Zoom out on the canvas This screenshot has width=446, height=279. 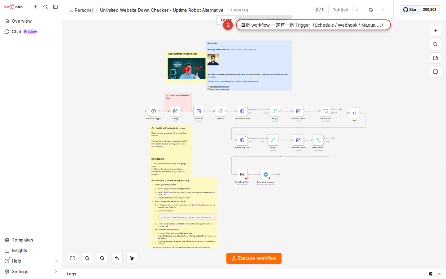tap(102, 258)
